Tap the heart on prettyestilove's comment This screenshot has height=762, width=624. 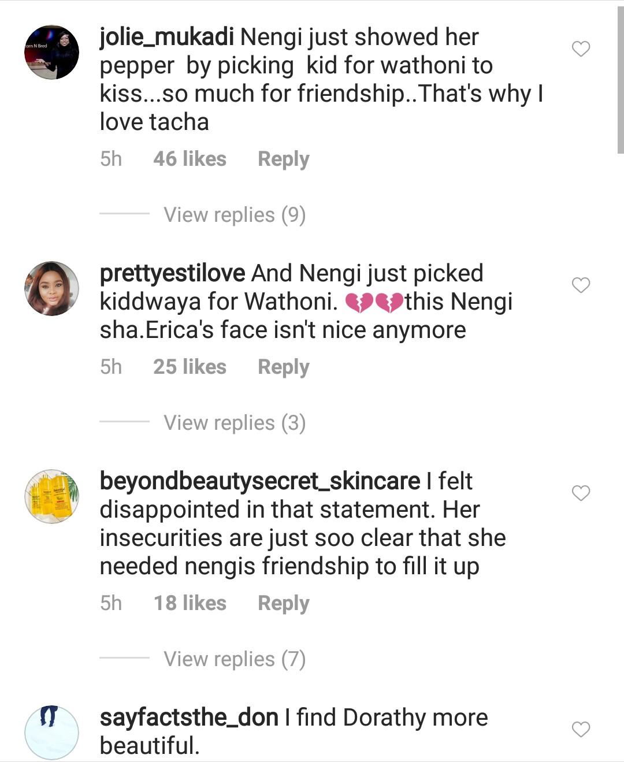(581, 285)
